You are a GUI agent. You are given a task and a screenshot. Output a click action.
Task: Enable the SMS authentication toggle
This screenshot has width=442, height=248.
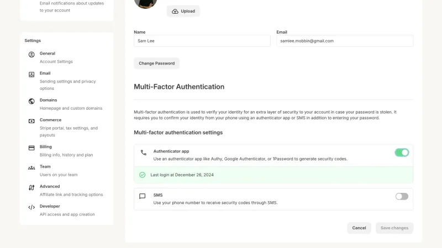(x=402, y=196)
